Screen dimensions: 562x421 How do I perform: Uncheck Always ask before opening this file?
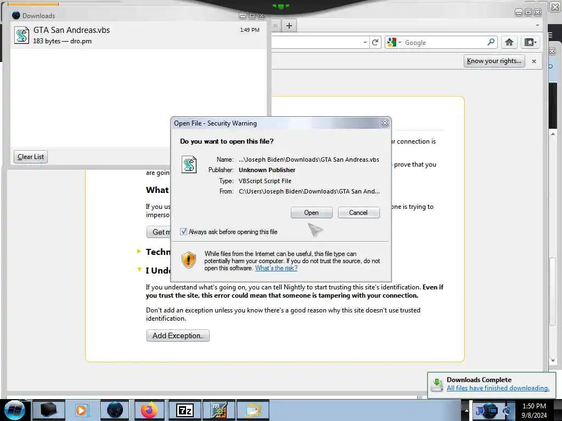click(183, 232)
